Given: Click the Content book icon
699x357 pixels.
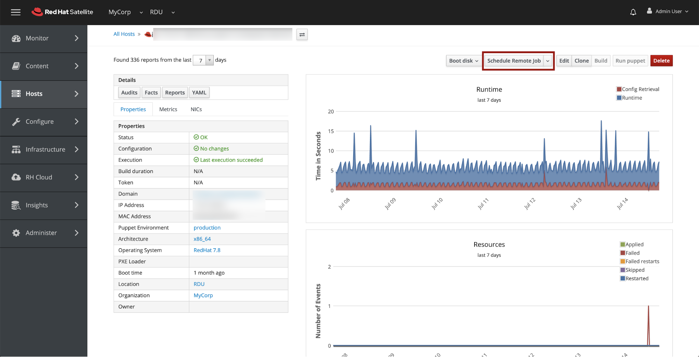Looking at the screenshot, I should (x=16, y=66).
